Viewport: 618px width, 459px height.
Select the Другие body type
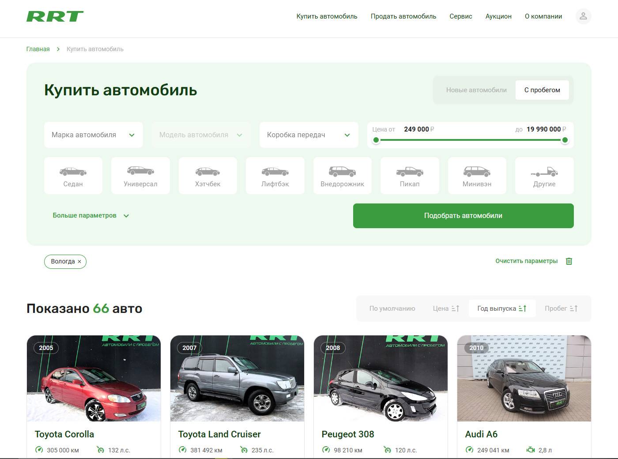coord(544,176)
